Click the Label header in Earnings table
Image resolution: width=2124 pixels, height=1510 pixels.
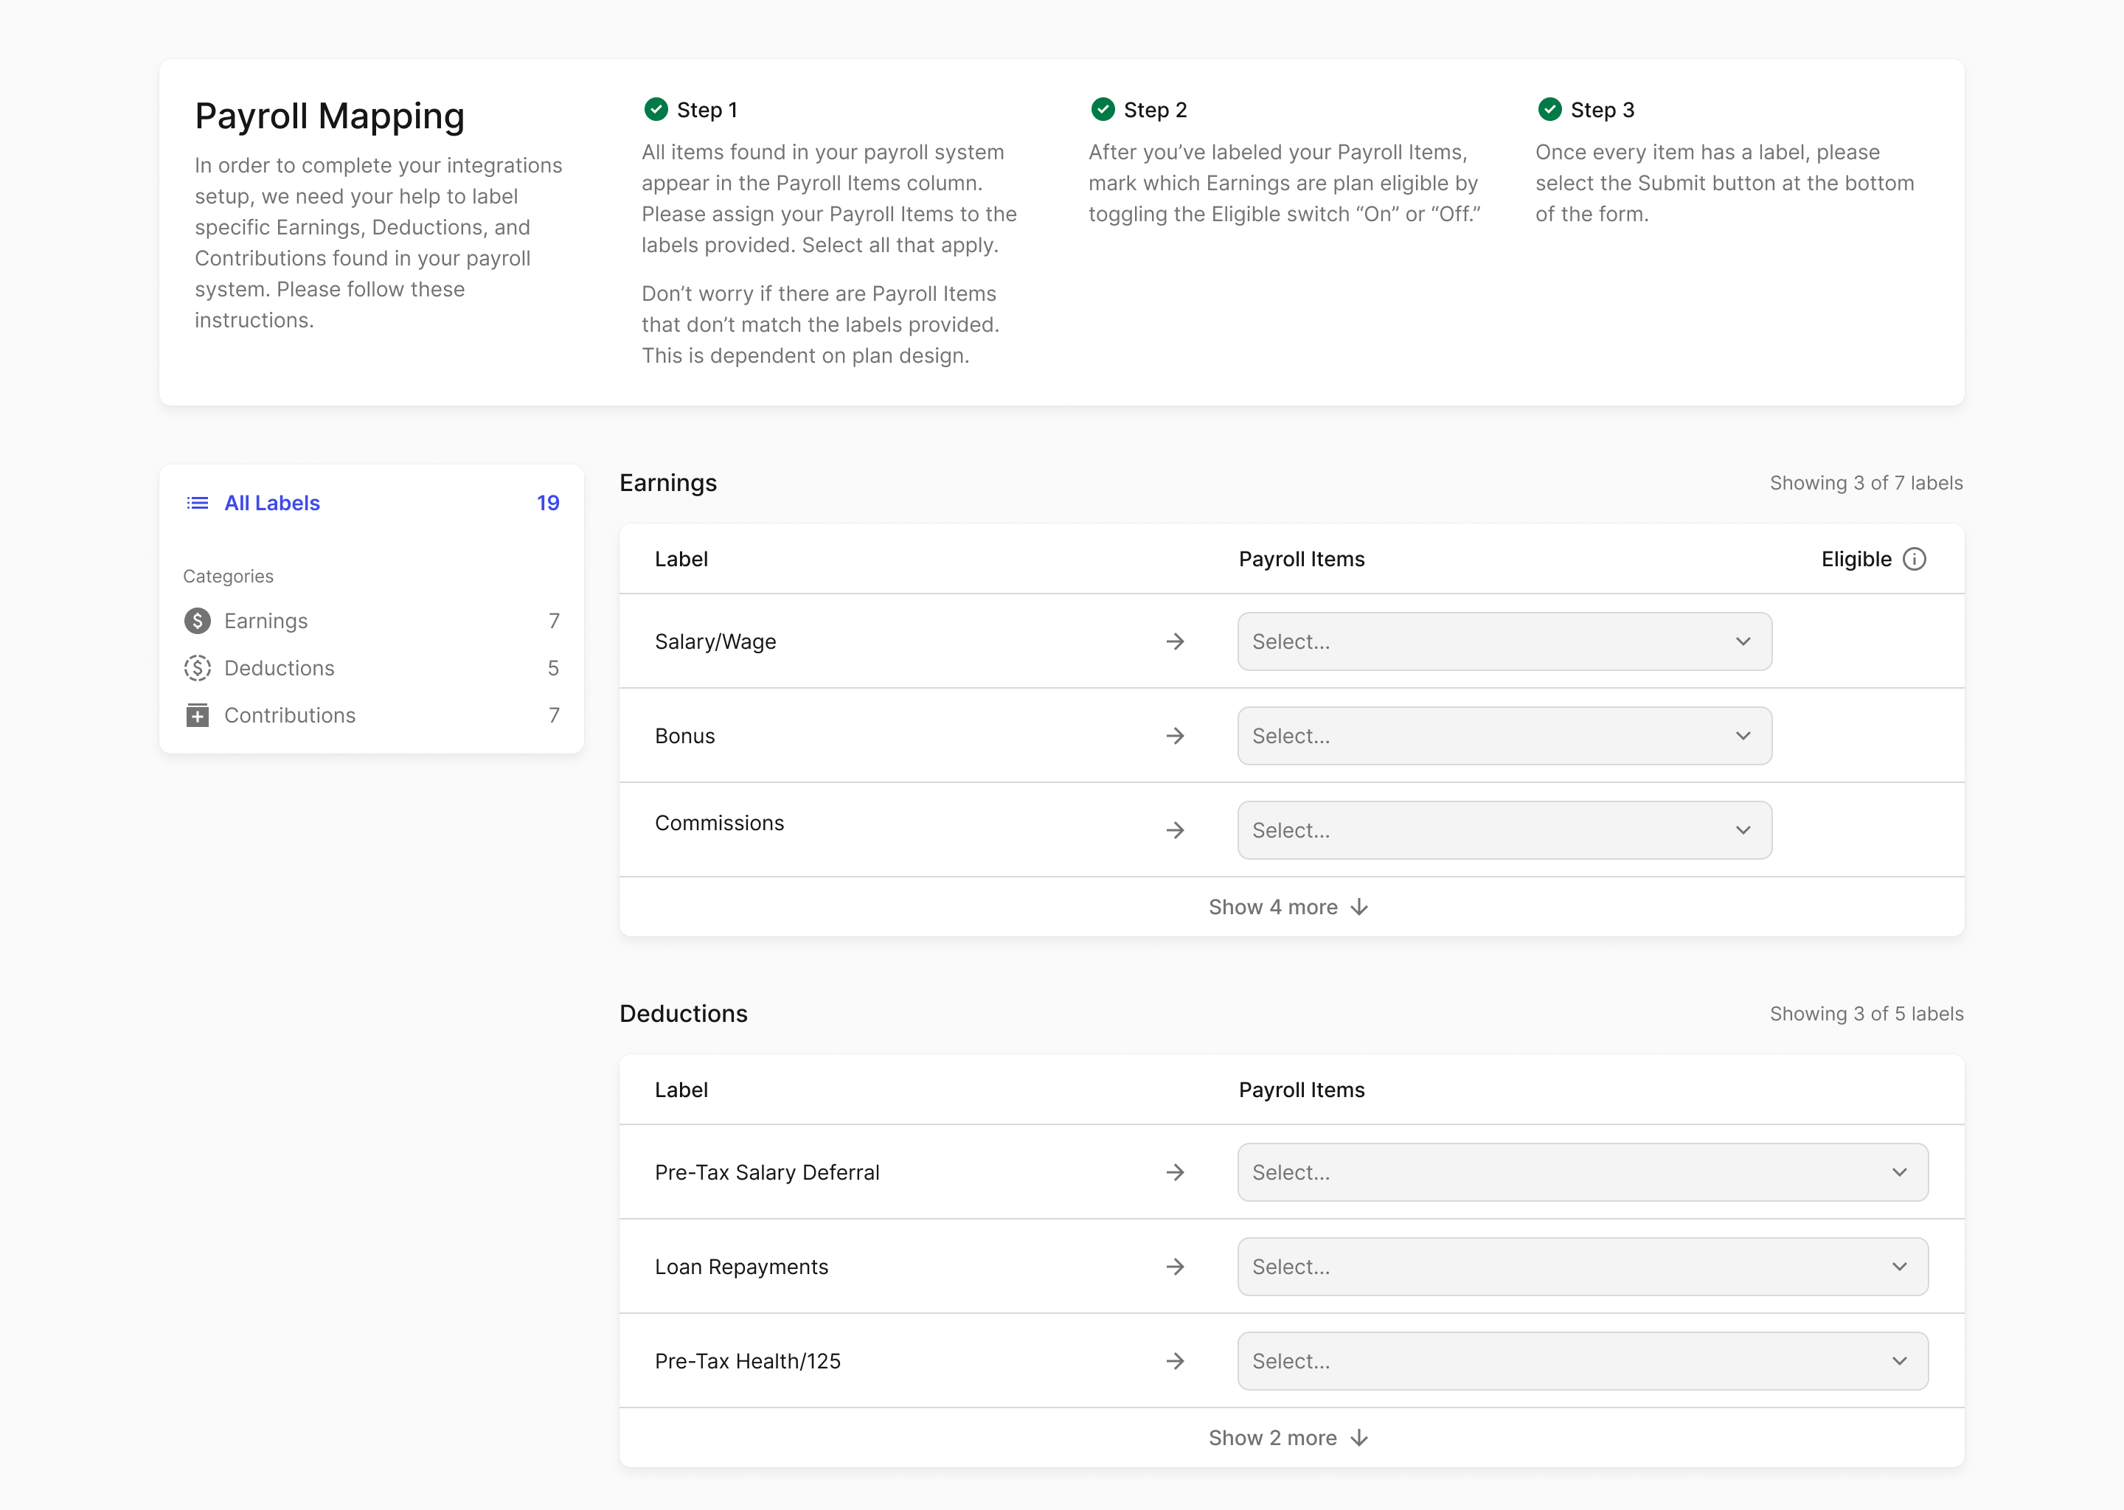[681, 559]
